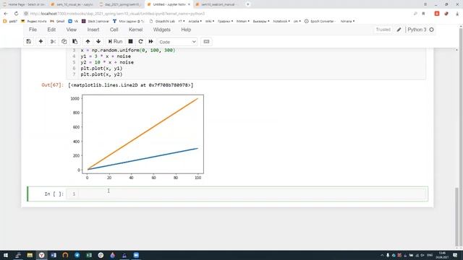This screenshot has width=463, height=260.
Task: Open the command palette keyboard icon
Action: (206, 42)
